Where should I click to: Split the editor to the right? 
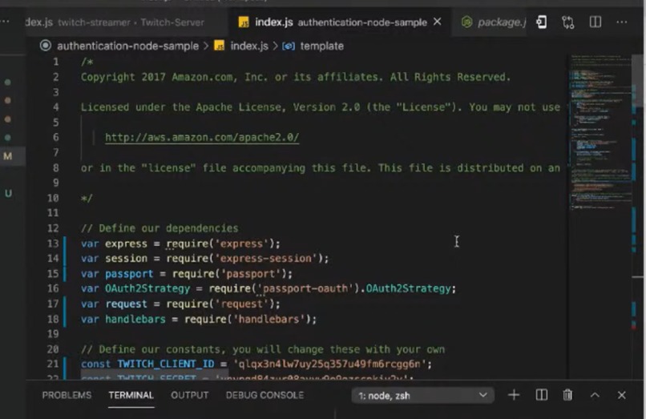(x=596, y=22)
